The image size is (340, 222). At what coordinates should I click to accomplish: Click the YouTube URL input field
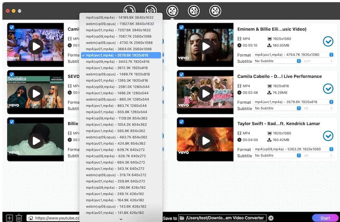pyautogui.click(x=58, y=218)
